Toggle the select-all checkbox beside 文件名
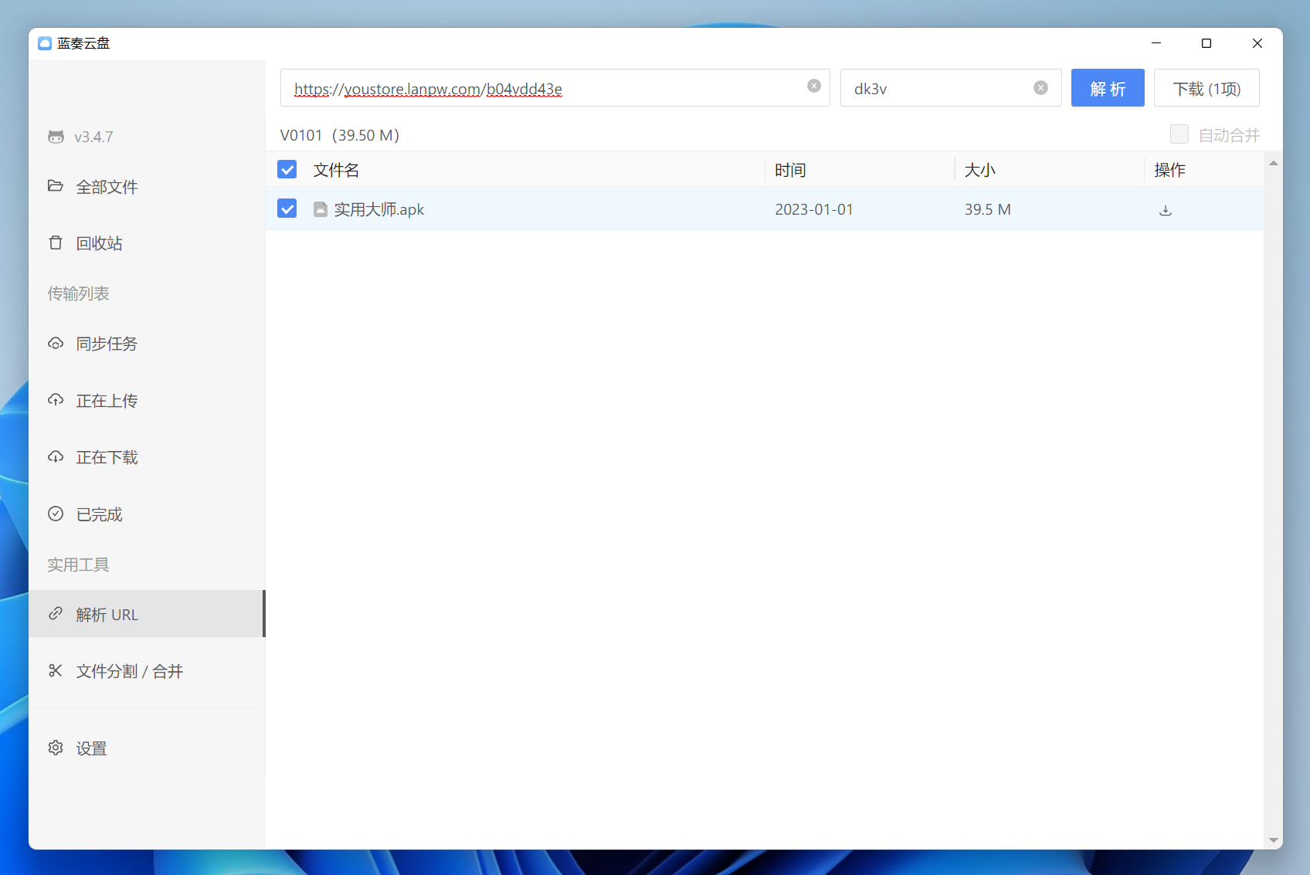Screen dimensions: 1310x875 tap(287, 170)
